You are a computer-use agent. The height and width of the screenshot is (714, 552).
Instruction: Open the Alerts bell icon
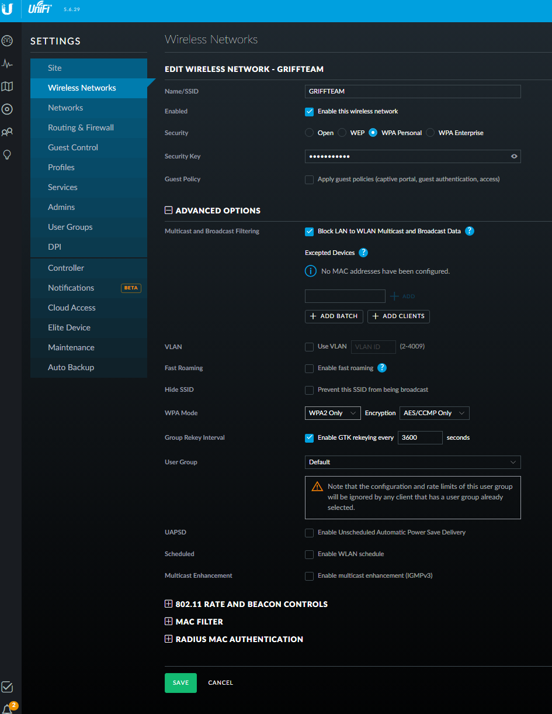(x=8, y=708)
